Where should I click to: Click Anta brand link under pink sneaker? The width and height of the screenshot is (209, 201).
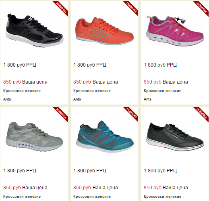coord(147,99)
